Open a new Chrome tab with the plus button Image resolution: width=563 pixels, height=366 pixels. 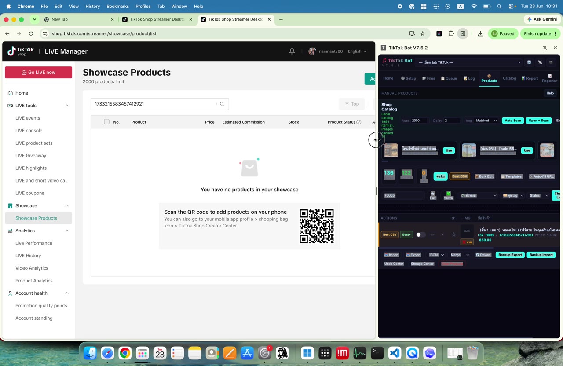[x=281, y=19]
